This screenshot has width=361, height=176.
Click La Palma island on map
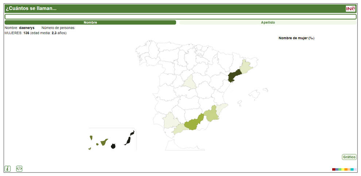[91, 137]
